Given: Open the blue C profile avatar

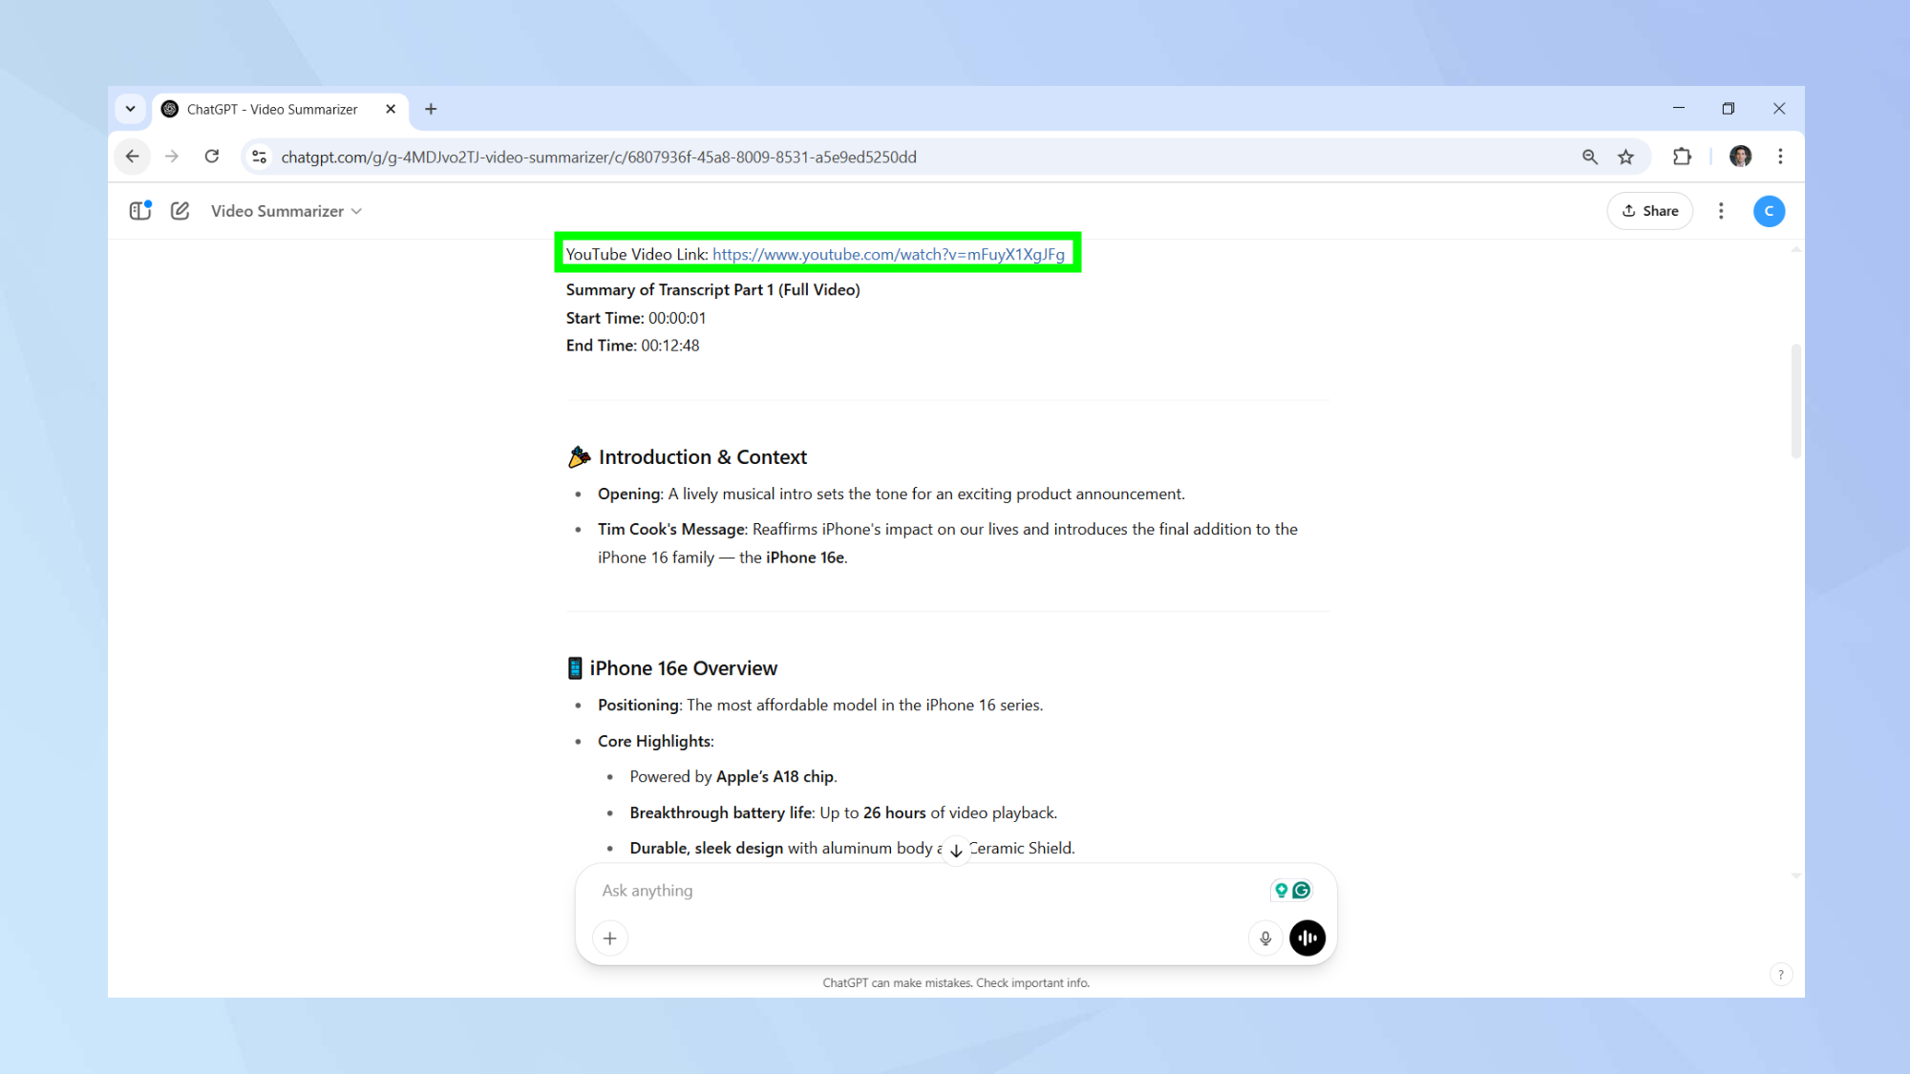Looking at the screenshot, I should [x=1769, y=211].
